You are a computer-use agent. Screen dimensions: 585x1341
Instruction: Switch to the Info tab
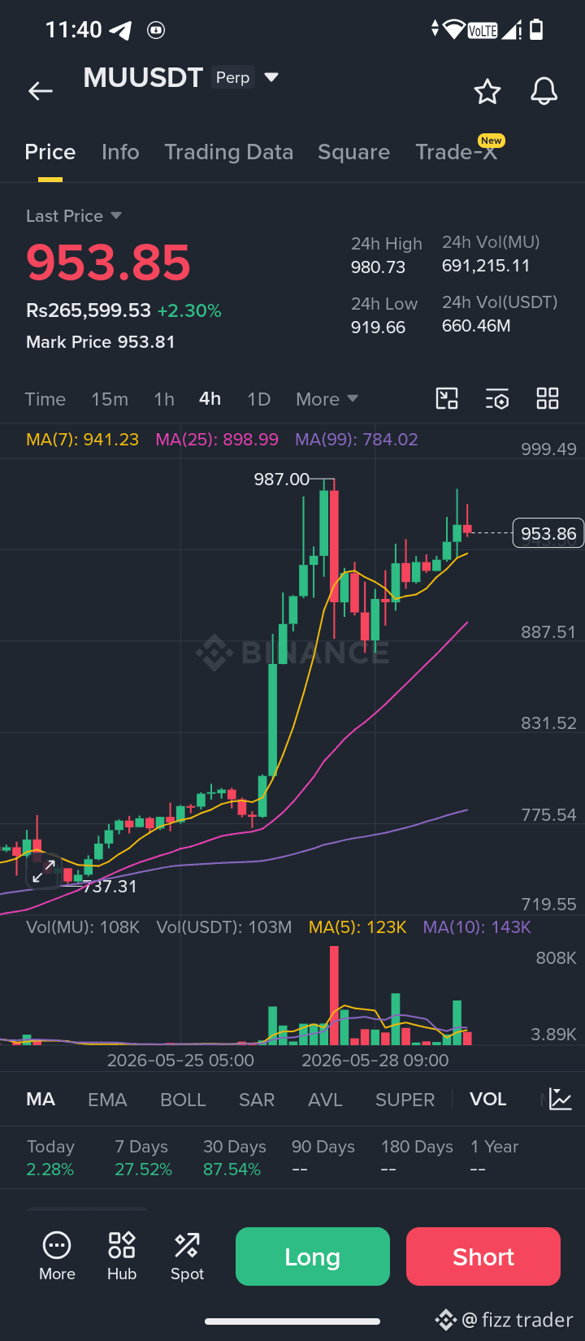point(120,152)
